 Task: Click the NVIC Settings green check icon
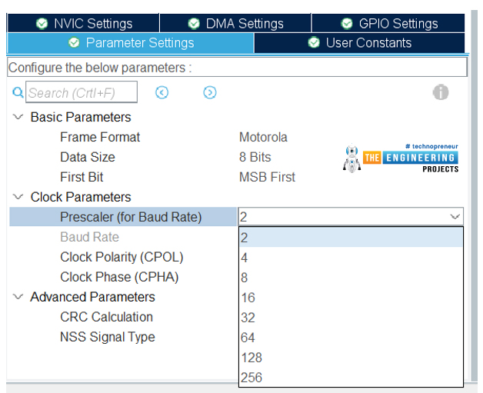42,23
